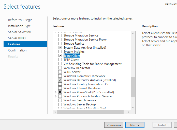Check the Storage Replica feature
Screen dimensions: 177x130
pyautogui.click(x=60, y=44)
